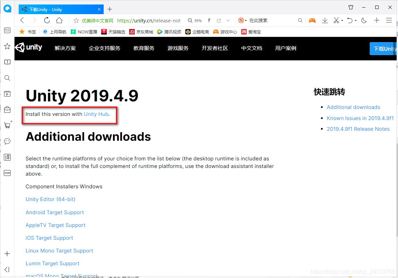Click the blue 下载Unity button
398x278 pixels.
pos(383,49)
